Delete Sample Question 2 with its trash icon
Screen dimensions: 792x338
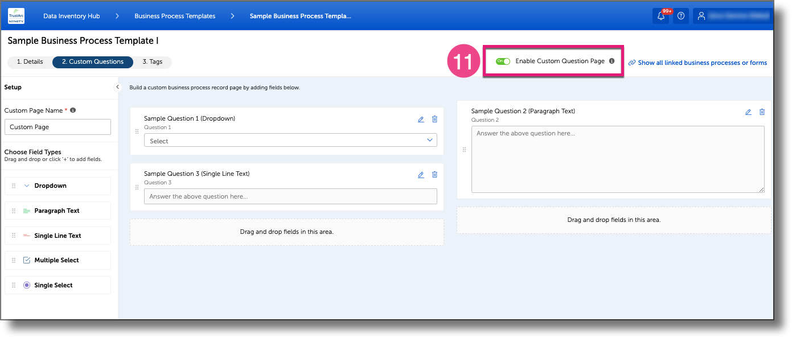click(x=762, y=112)
